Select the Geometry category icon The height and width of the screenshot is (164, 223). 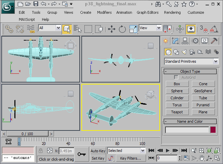pyautogui.click(x=168, y=52)
